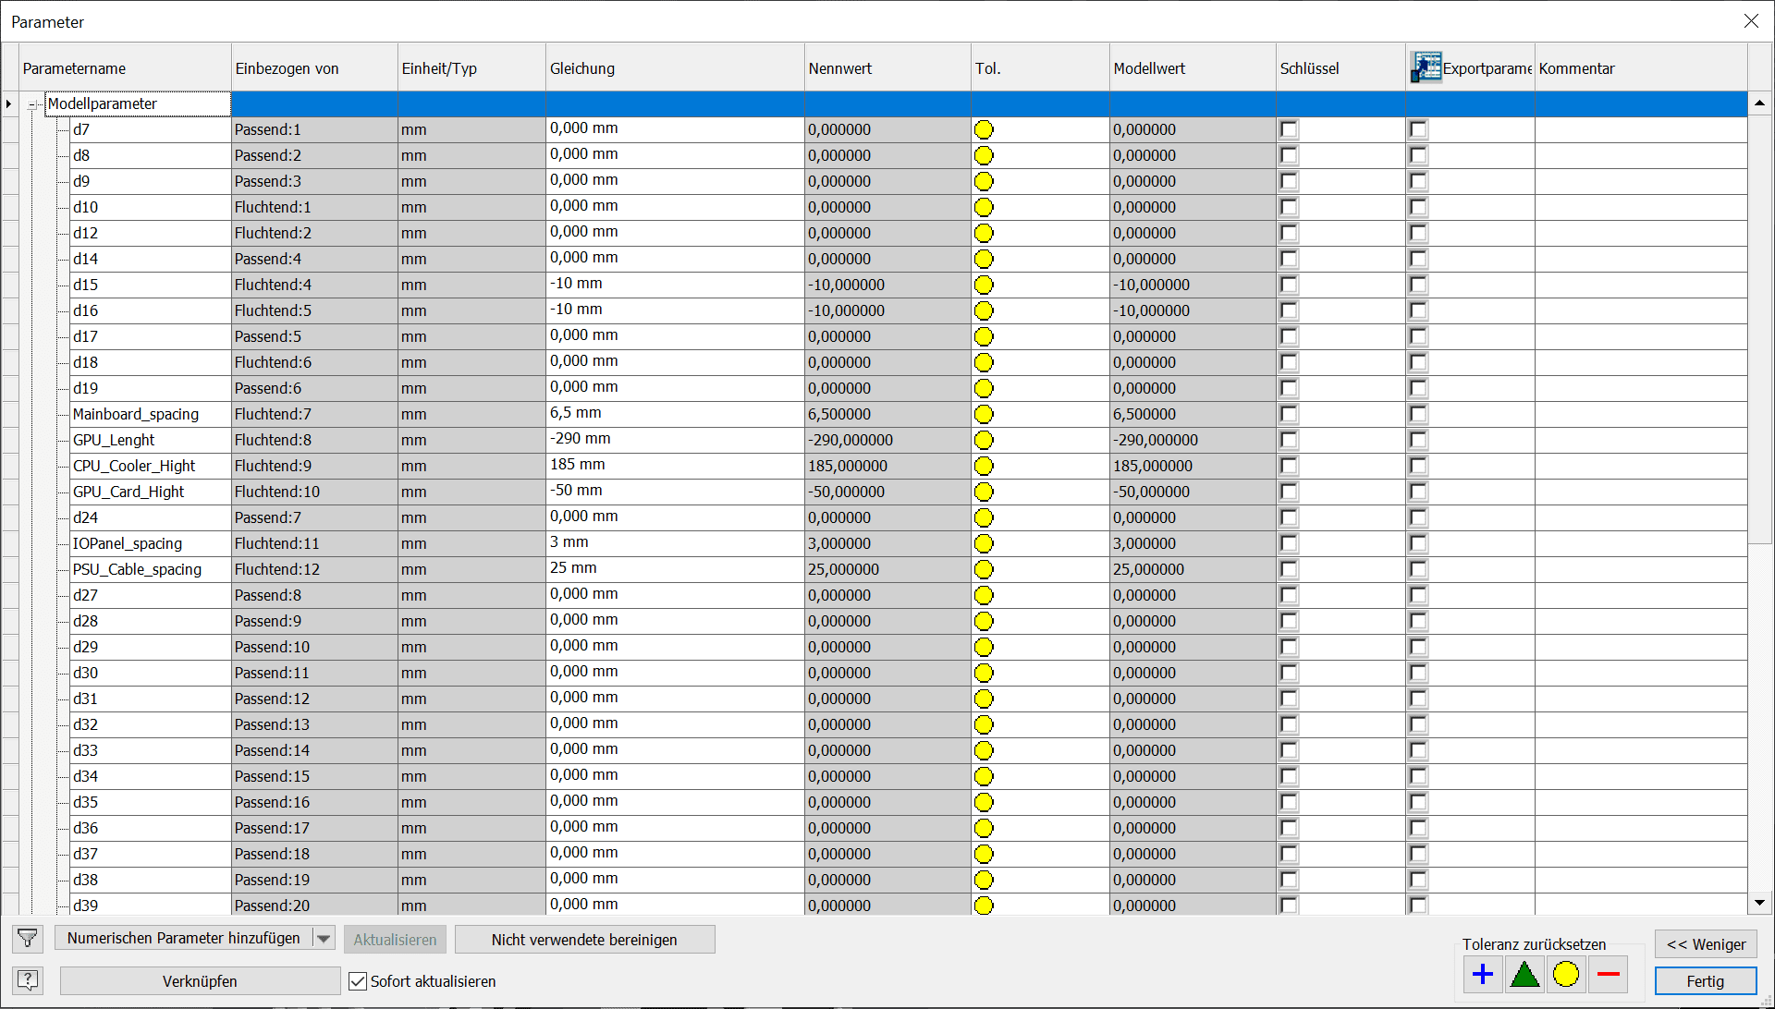
Task: Set tolerance to upper with blue plus icon
Action: click(x=1483, y=974)
